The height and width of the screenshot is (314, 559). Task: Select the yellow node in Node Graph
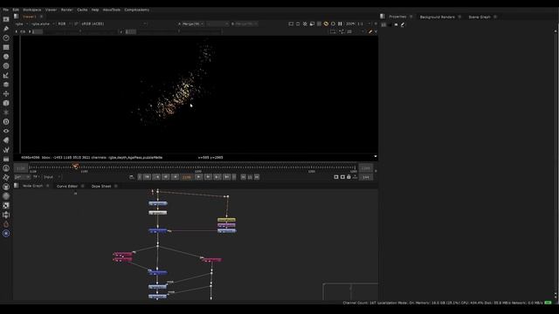(x=226, y=220)
